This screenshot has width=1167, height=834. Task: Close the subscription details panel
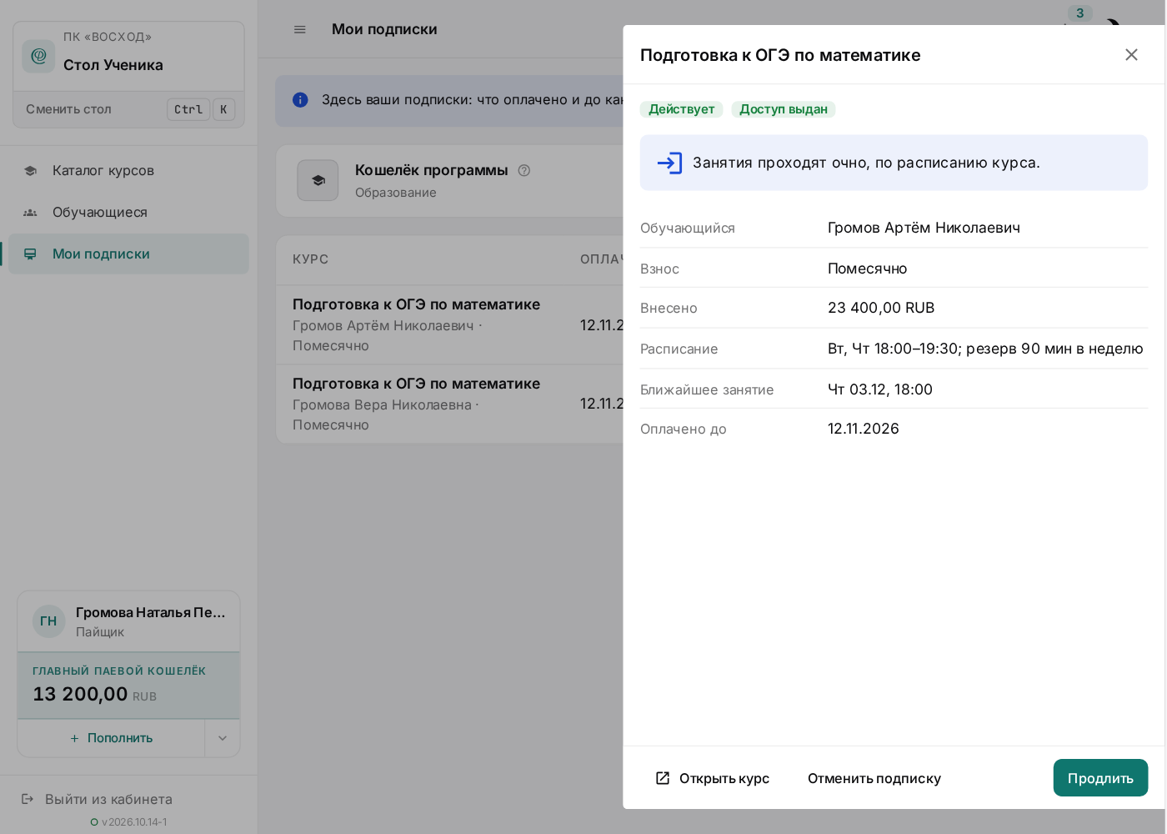point(1131,55)
